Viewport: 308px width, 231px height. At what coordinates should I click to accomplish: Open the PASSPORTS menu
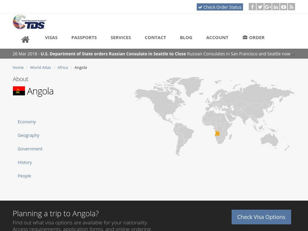[x=84, y=37]
